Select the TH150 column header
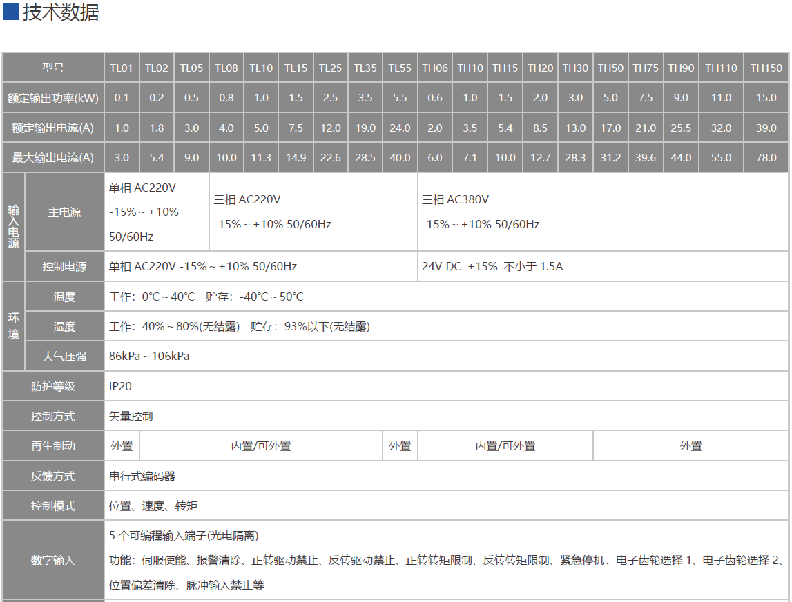792x602 pixels. point(766,68)
